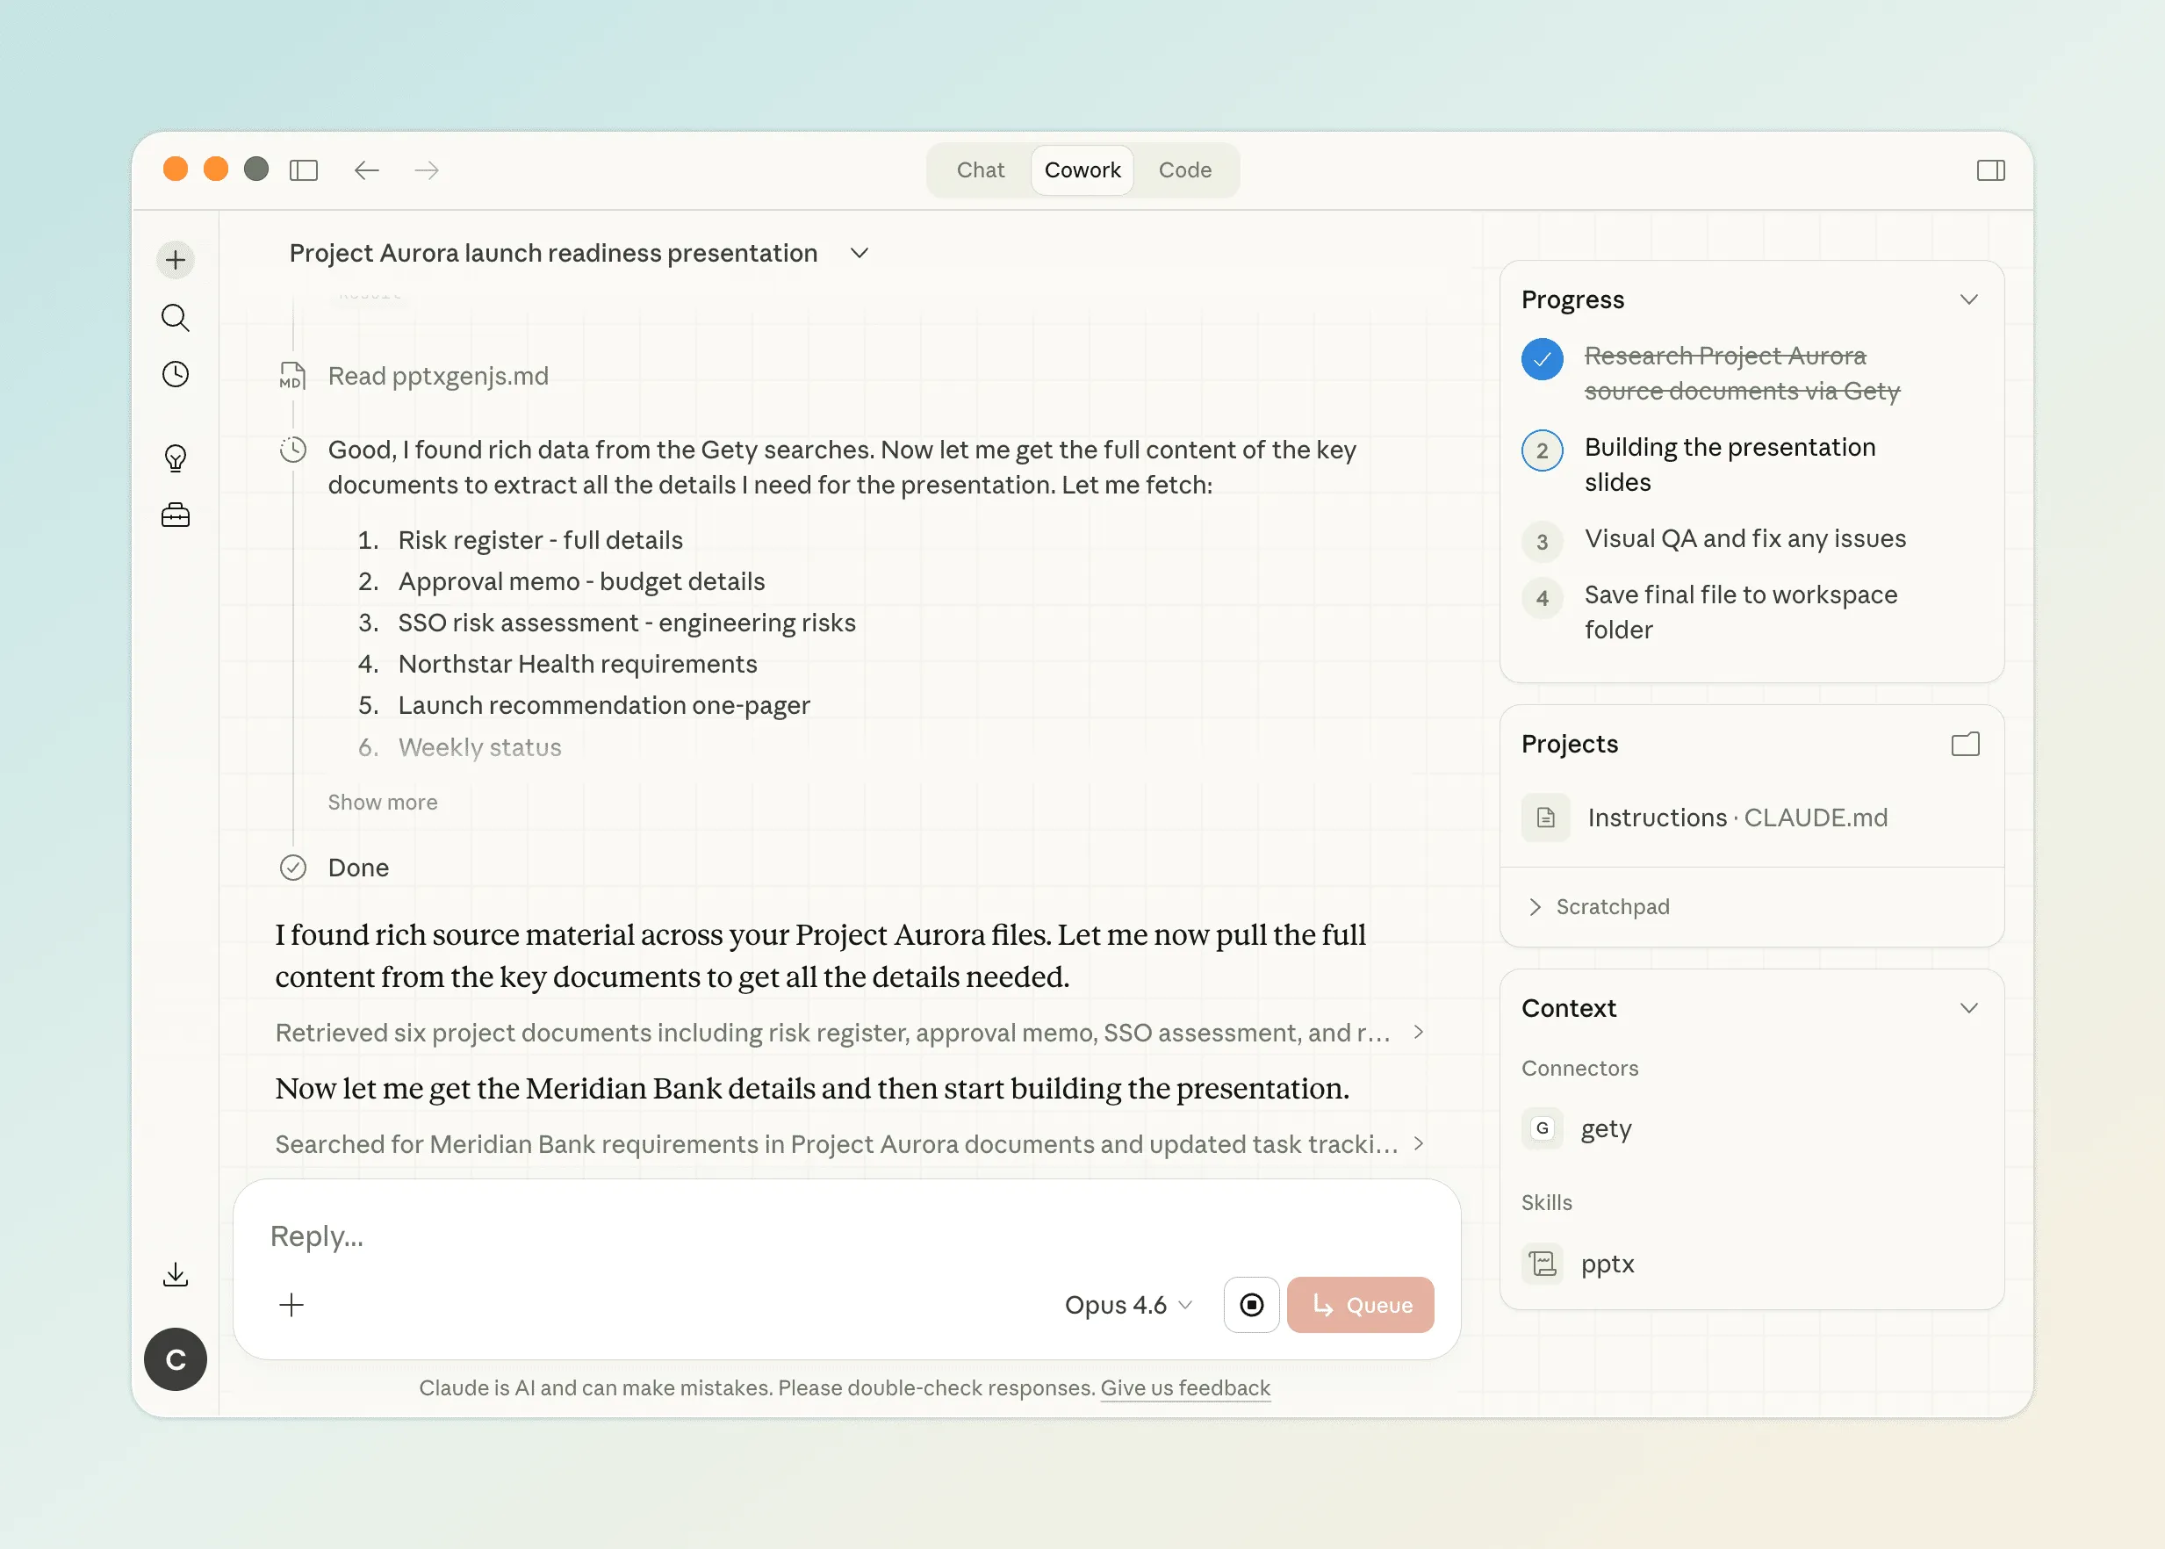Switch to the Chat tab
The height and width of the screenshot is (1549, 2165).
click(980, 169)
